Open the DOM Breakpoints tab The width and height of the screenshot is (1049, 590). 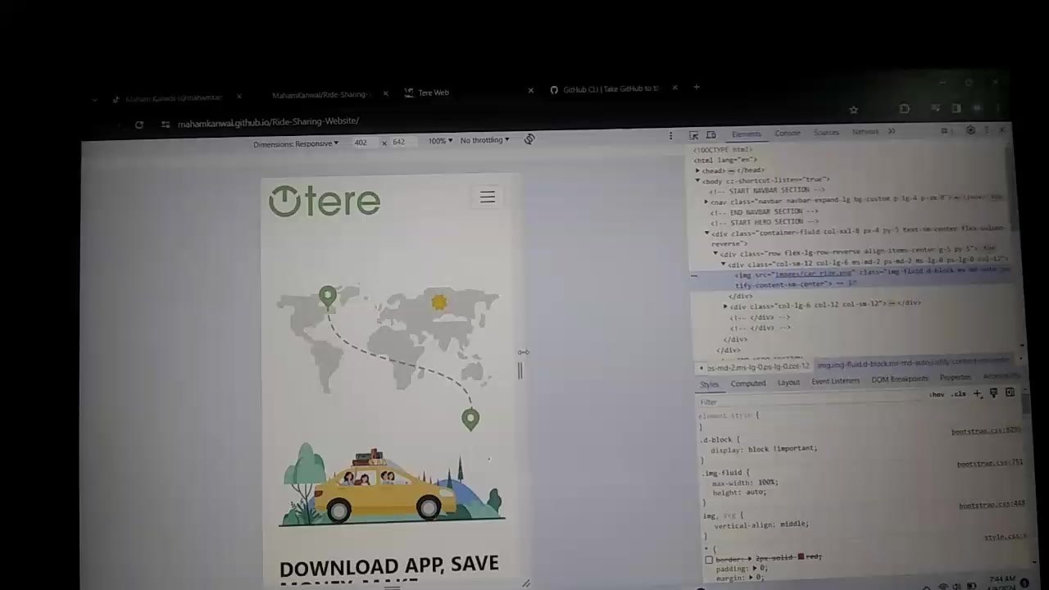coord(900,379)
